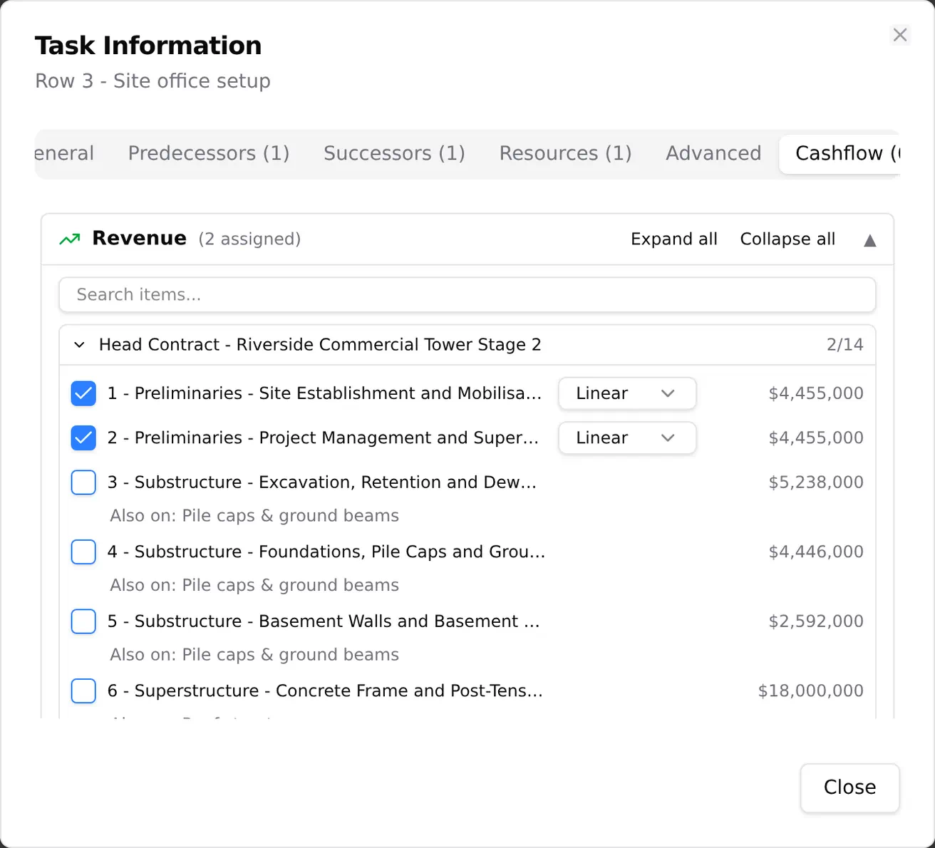Collapse Revenue section with triangle arrow
The width and height of the screenshot is (935, 848).
(869, 240)
